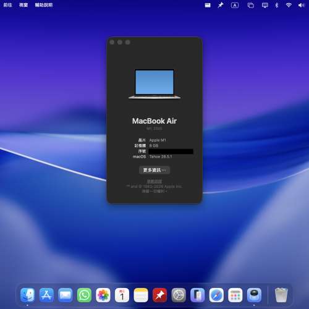Open Stage Manager menu bar icon
The width and height of the screenshot is (309, 309).
(250, 5)
